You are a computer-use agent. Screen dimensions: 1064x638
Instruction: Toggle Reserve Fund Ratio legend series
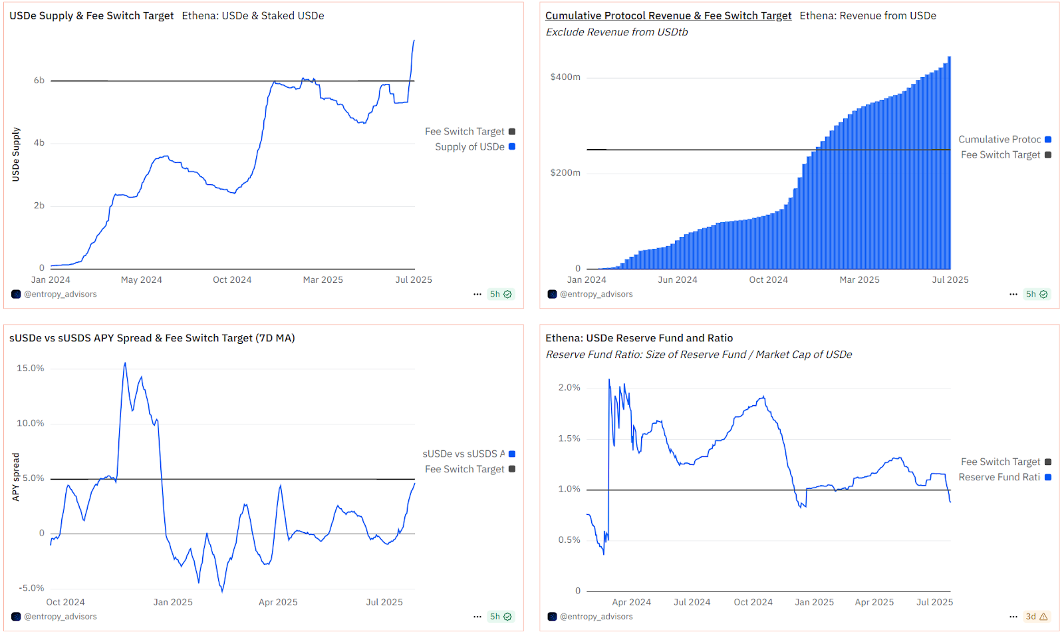coord(999,477)
